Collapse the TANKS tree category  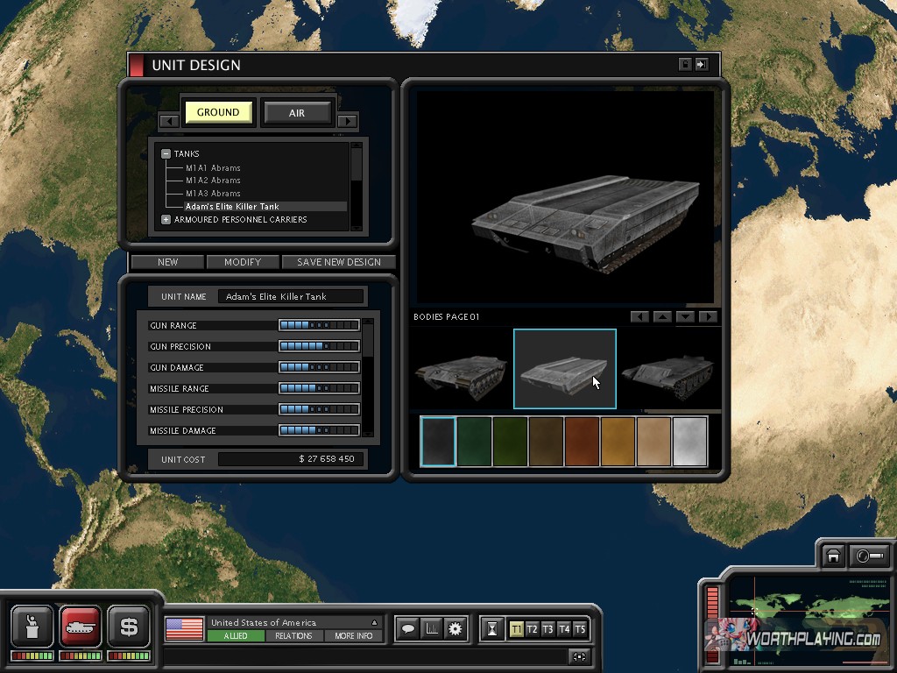(x=166, y=154)
